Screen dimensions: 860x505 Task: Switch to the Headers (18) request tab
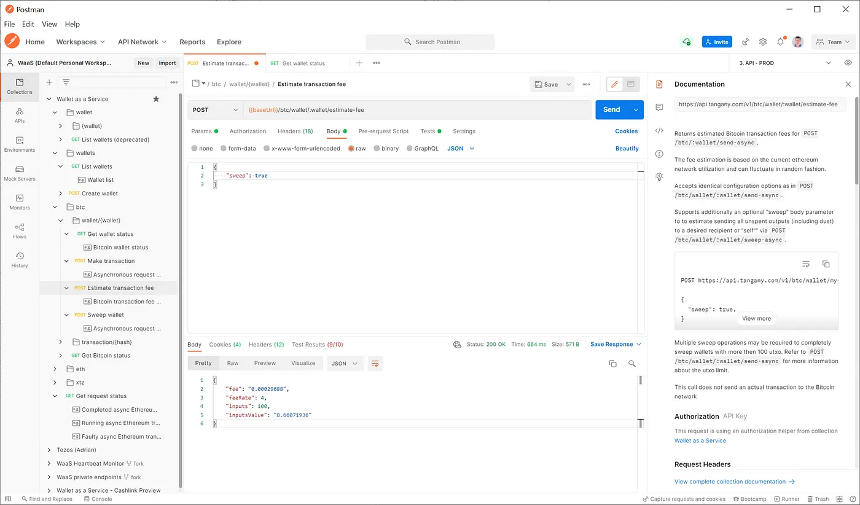295,131
